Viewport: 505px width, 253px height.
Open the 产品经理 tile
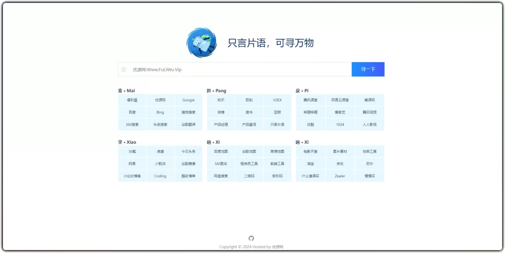click(x=221, y=125)
